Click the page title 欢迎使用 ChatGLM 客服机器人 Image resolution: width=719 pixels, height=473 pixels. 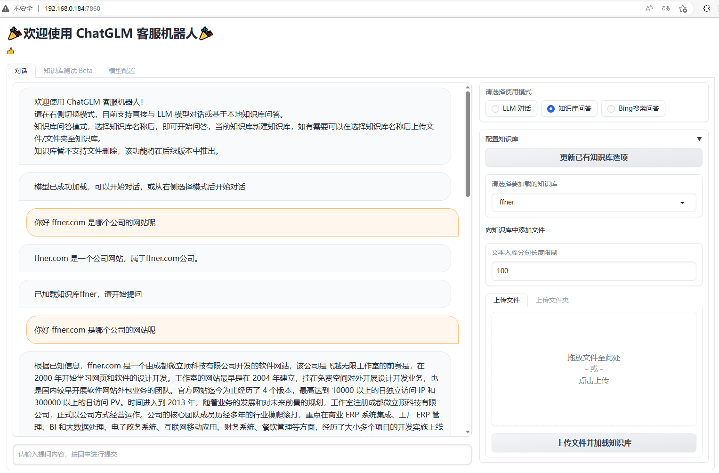[110, 33]
